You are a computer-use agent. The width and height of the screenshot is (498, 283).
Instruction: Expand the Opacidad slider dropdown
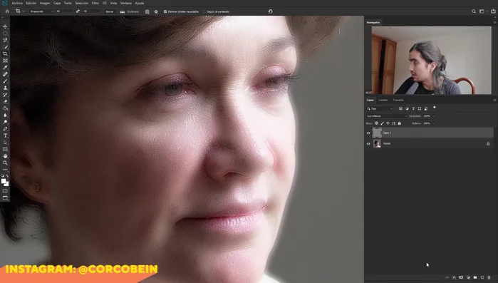pos(433,116)
